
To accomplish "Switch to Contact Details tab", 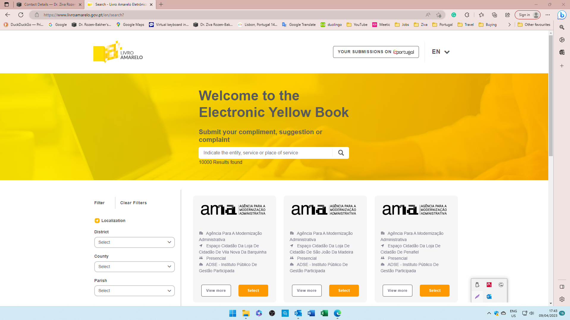I will pos(49,4).
